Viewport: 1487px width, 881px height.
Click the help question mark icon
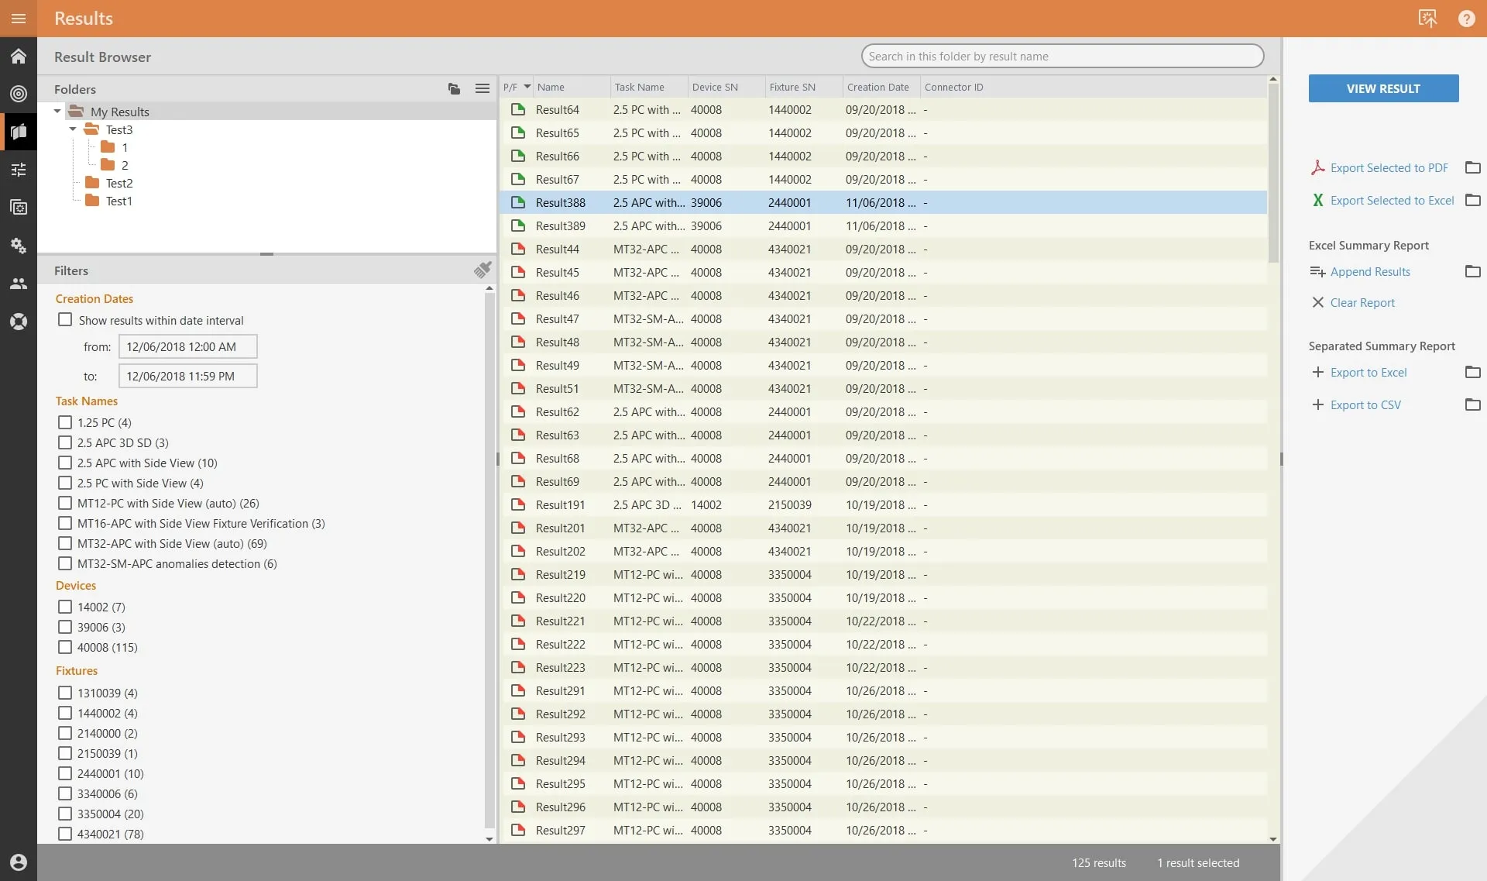1466,19
